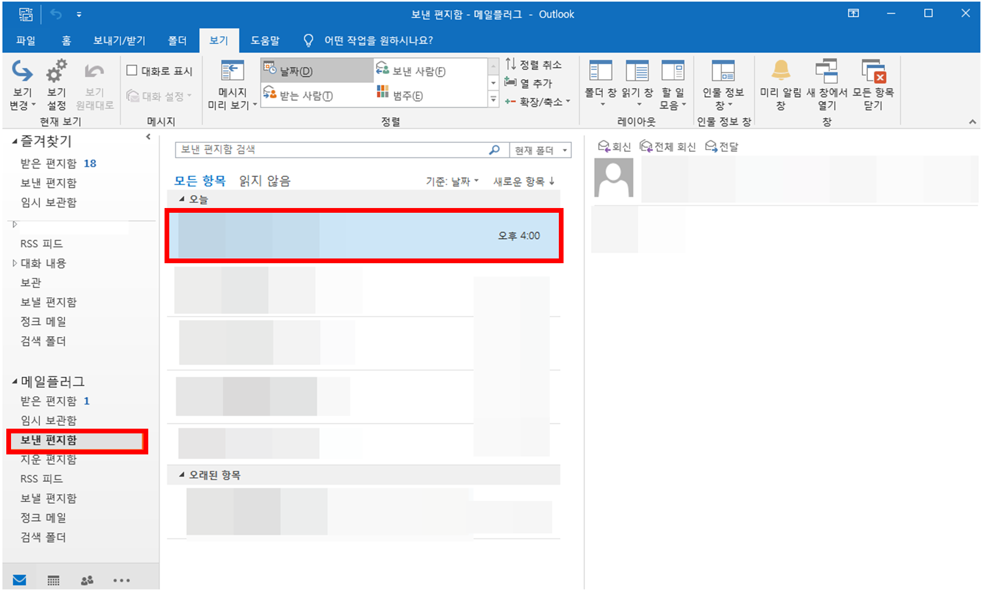This screenshot has height=591, width=982.
Task: Click 정렬 취소 to remove sorting
Action: pos(533,64)
